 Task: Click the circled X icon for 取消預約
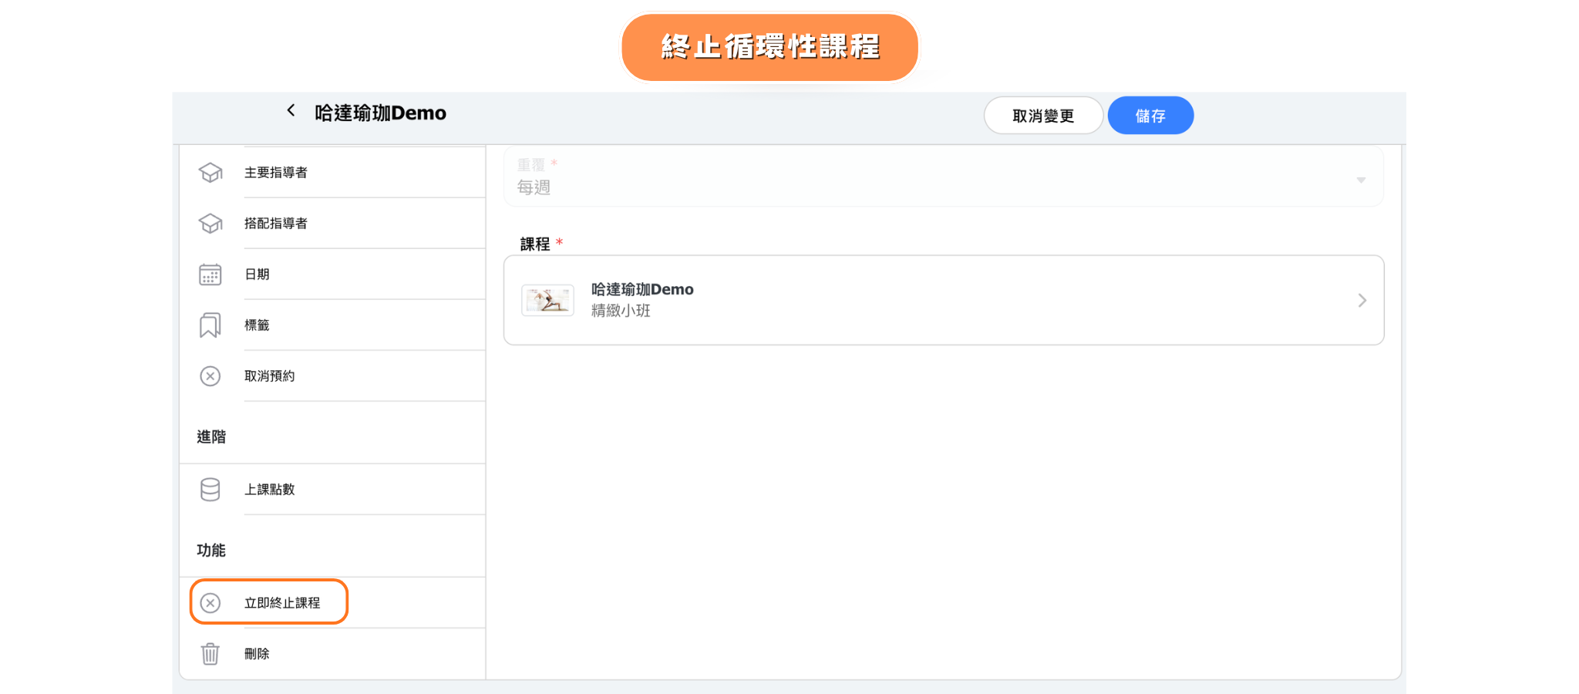210,376
